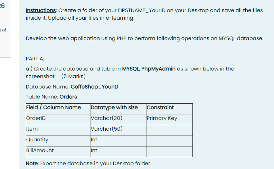274x169 pixels.
Task: Click the BillAmount column name cell
Action: (x=58, y=152)
